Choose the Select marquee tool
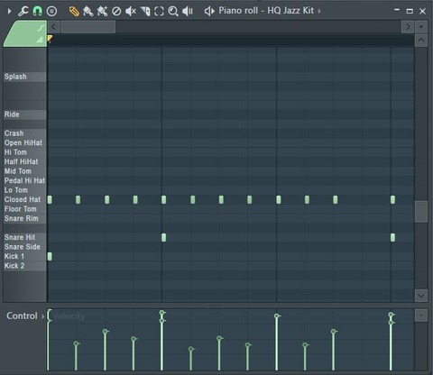The width and height of the screenshot is (433, 375). 159,12
